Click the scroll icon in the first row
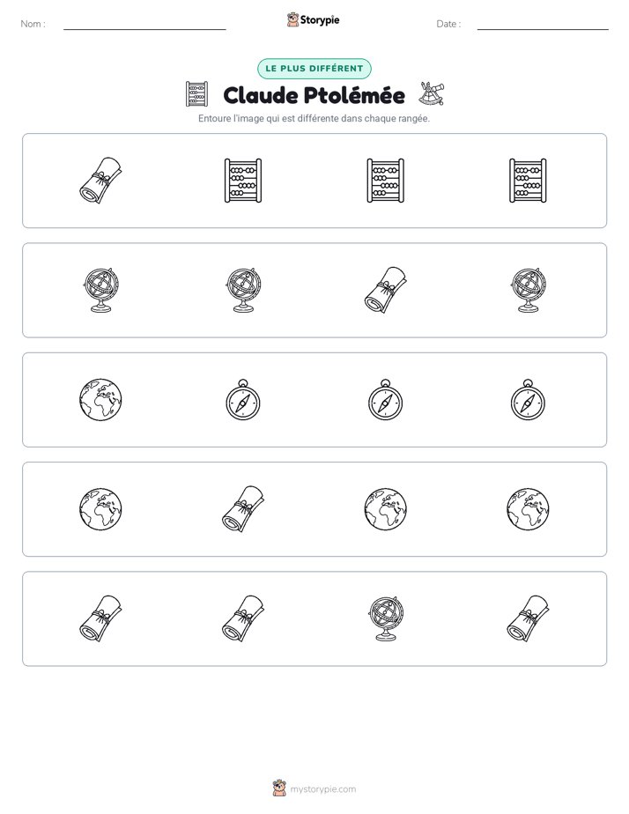Viewport: 629px width, 814px height. coord(100,180)
